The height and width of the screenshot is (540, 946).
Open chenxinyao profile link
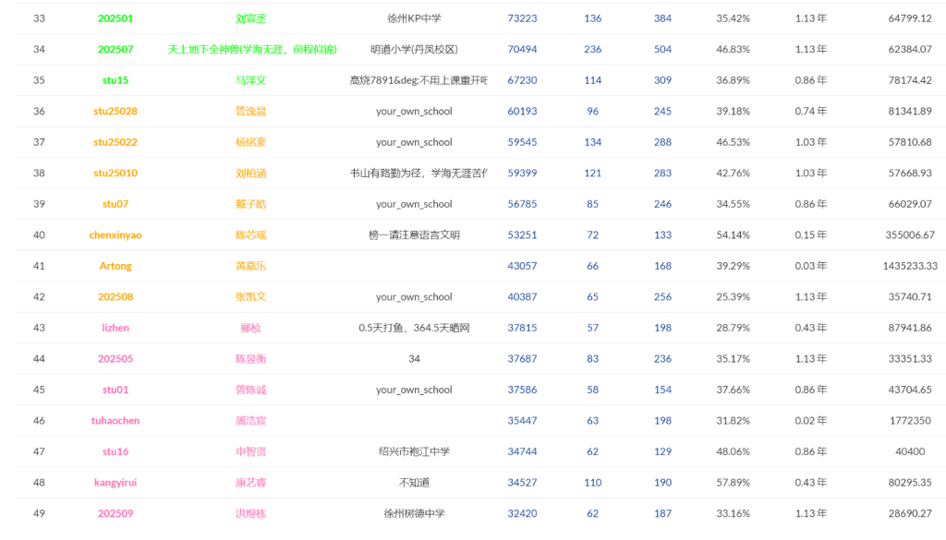pyautogui.click(x=115, y=235)
